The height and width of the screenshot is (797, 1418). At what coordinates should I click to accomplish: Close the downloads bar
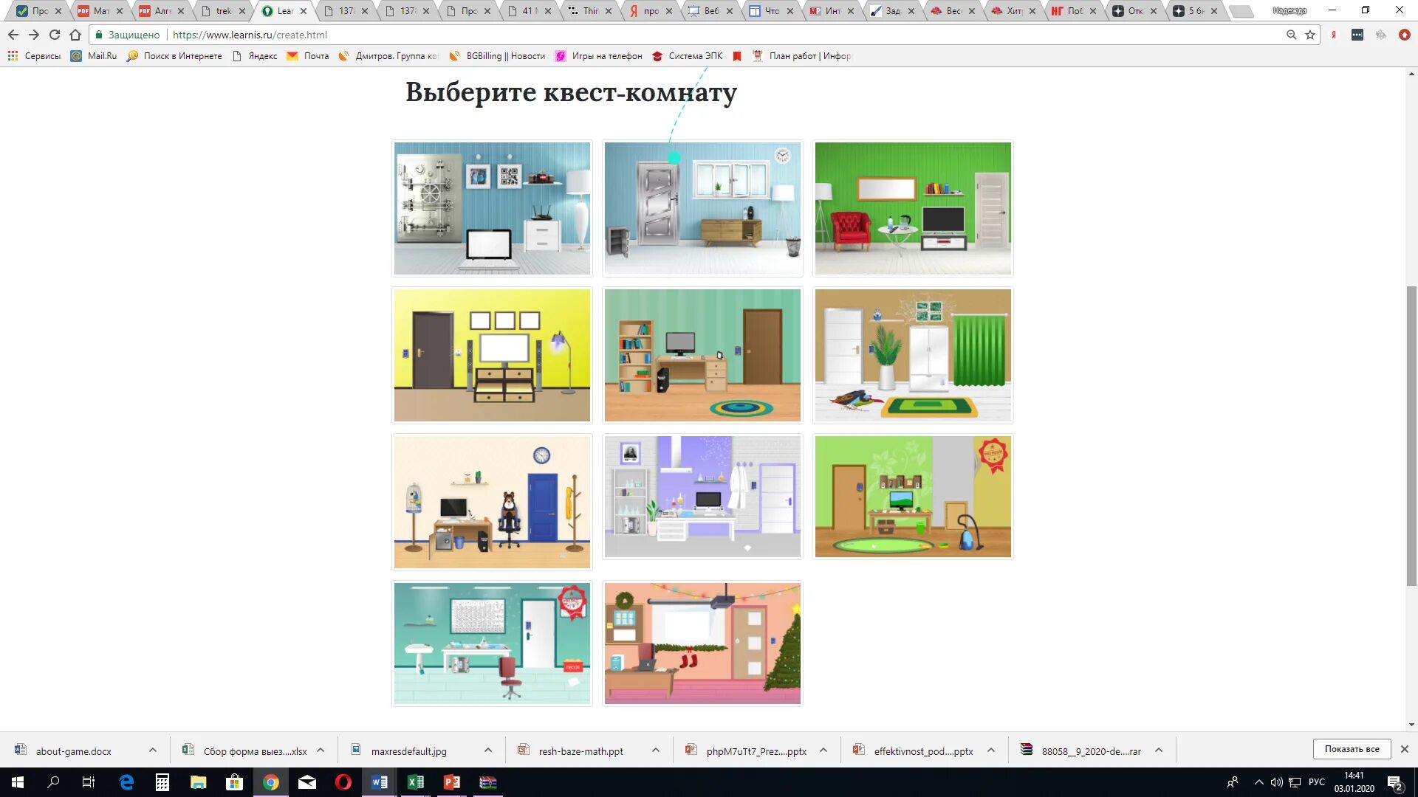[x=1405, y=749]
